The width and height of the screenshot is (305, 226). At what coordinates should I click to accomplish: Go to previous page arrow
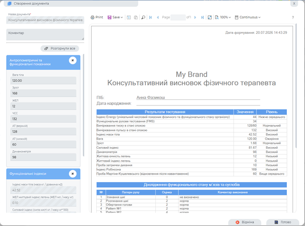[x=158, y=17]
